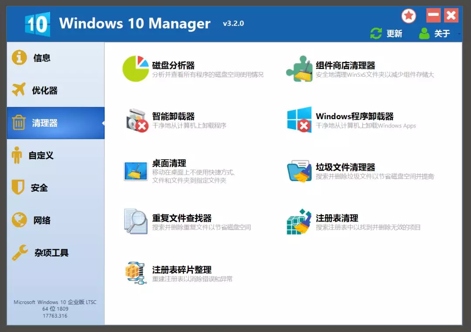
Task: Click the 关于 button label
Action: click(442, 34)
